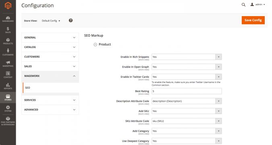Open the Marketing megaphone icon
The width and height of the screenshot is (272, 145).
[8, 64]
